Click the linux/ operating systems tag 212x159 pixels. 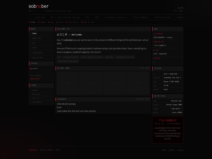click(92, 57)
